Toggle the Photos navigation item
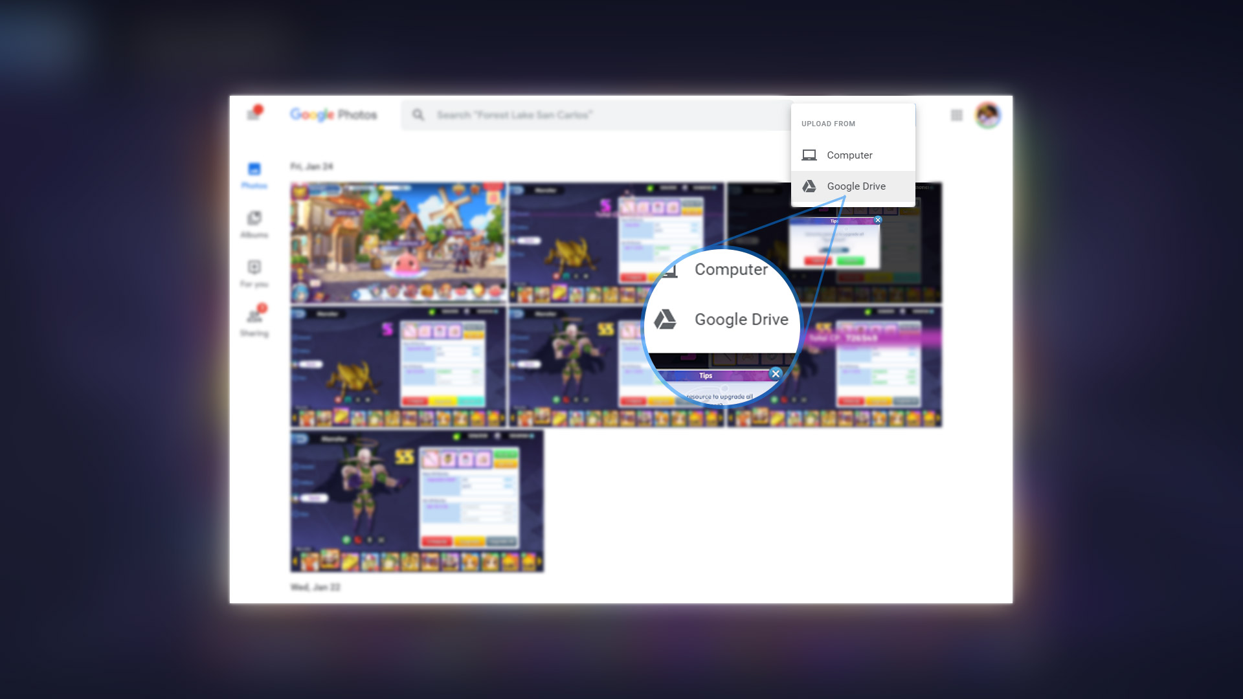 (x=254, y=176)
